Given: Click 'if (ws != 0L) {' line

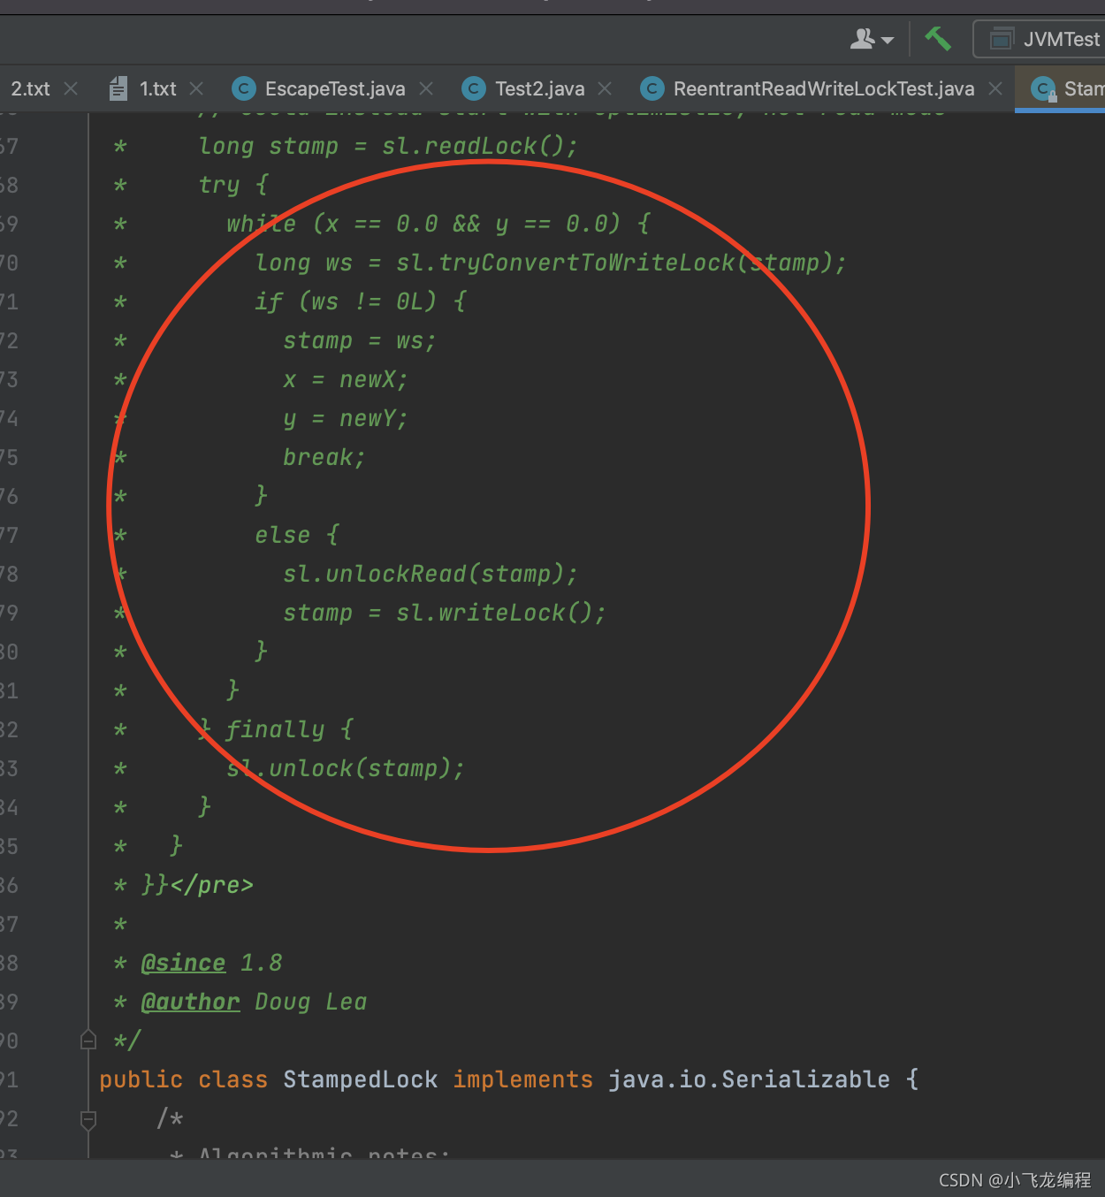Looking at the screenshot, I should point(361,301).
